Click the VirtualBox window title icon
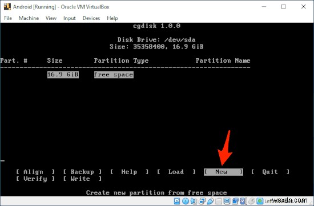Image resolution: width=314 pixels, height=206 pixels. tap(7, 7)
